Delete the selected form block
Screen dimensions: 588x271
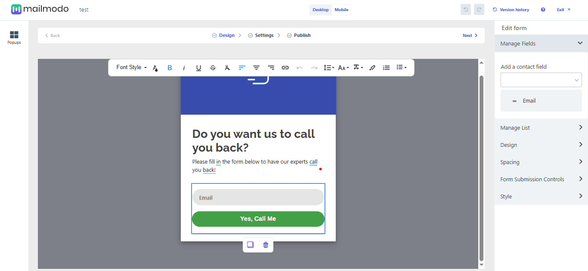click(x=266, y=245)
